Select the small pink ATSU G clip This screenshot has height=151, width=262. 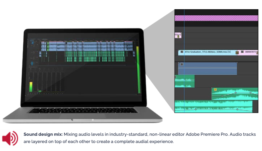coord(178,35)
